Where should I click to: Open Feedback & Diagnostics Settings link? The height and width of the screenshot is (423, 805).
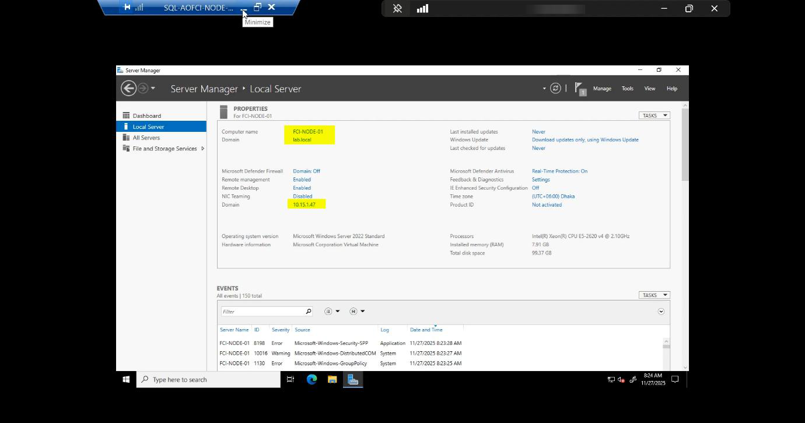click(541, 180)
